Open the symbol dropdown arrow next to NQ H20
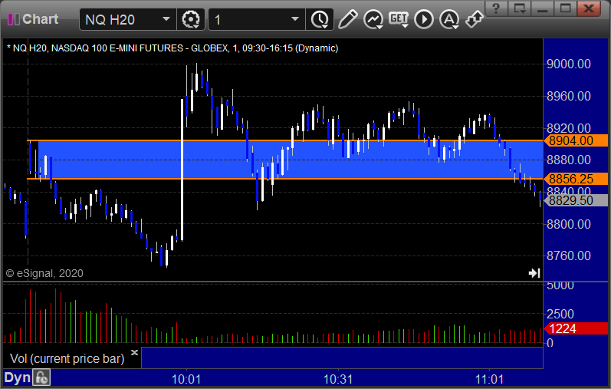This screenshot has height=389, width=611. pos(166,19)
